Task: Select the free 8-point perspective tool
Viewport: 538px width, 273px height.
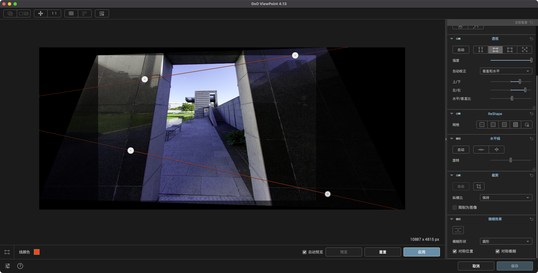Action: coord(524,50)
